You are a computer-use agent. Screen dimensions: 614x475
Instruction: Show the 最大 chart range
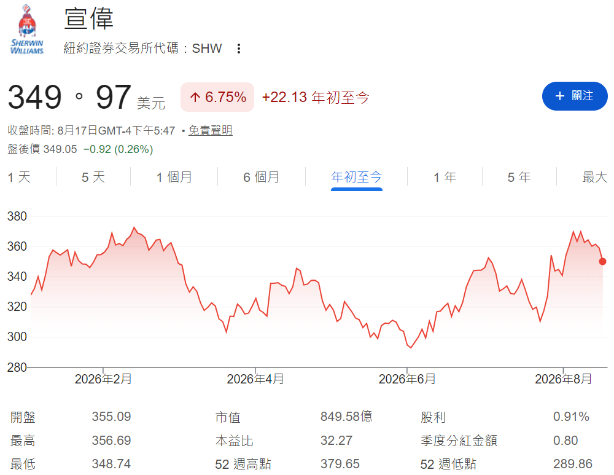[594, 177]
